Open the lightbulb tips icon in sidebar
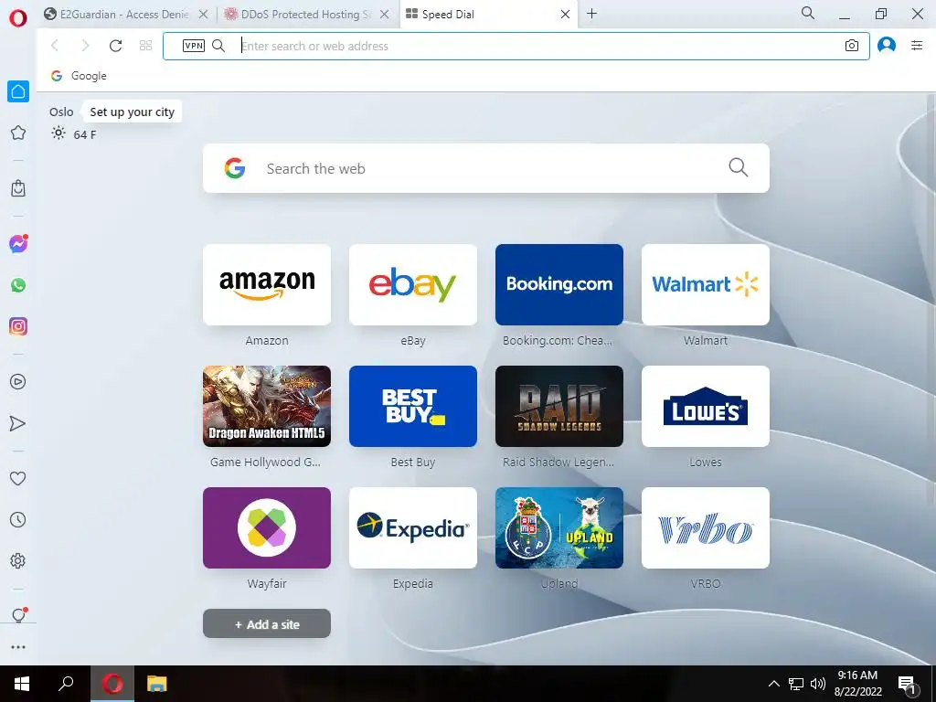This screenshot has height=702, width=936. (18, 615)
